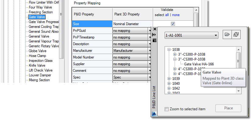This screenshot has height=120, width=251.
Task: Click the none link under Validate
Action: (176, 15)
